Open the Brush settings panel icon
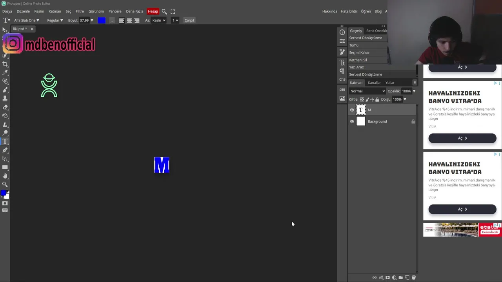The height and width of the screenshot is (282, 502). [x=342, y=52]
